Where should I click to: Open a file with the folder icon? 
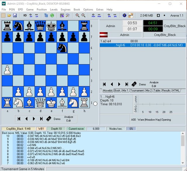[x=9, y=15]
